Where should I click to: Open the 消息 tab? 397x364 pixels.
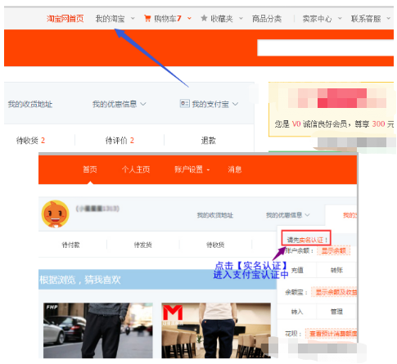235,169
